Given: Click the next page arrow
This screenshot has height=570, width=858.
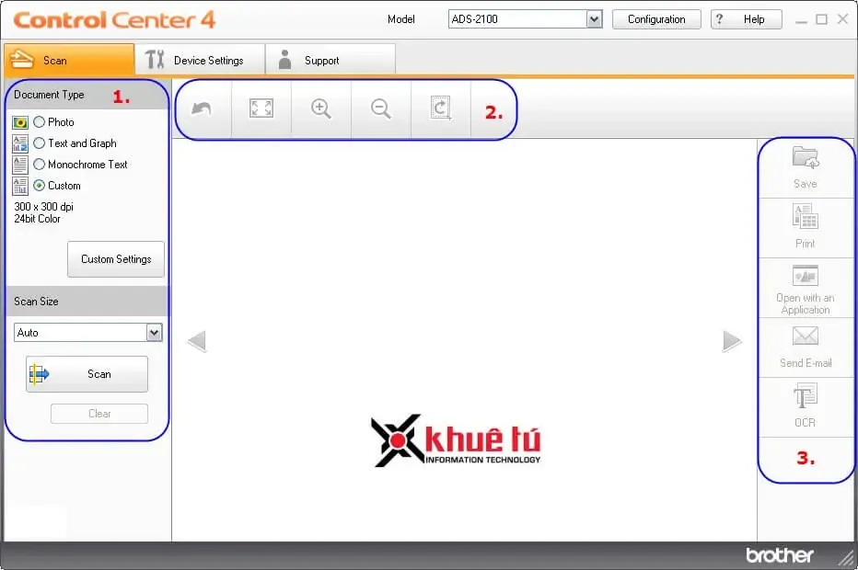Looking at the screenshot, I should (733, 340).
